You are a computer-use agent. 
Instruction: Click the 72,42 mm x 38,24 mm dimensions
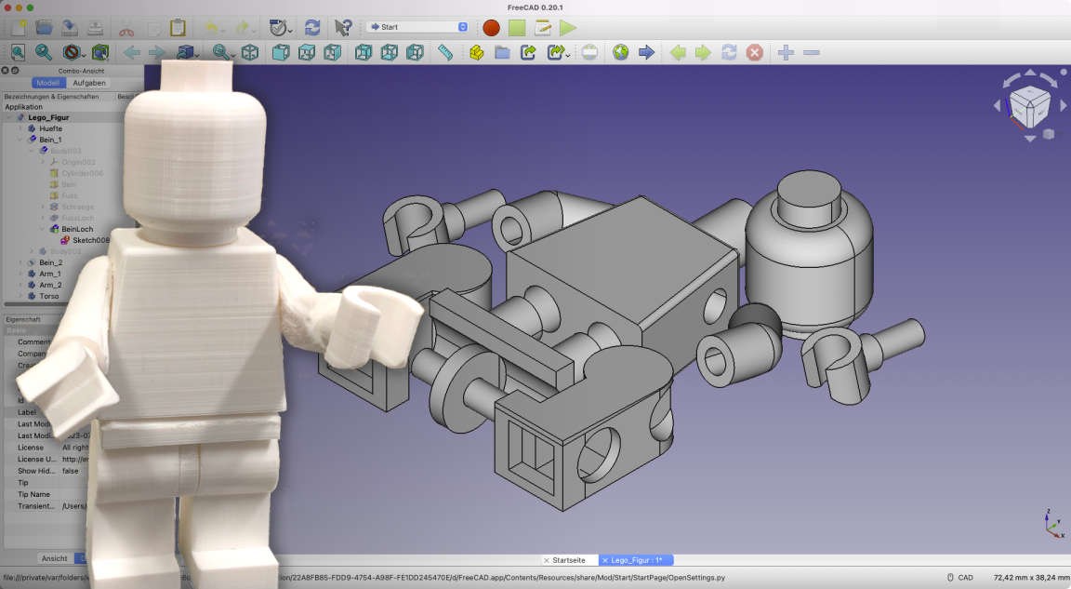(x=1031, y=578)
